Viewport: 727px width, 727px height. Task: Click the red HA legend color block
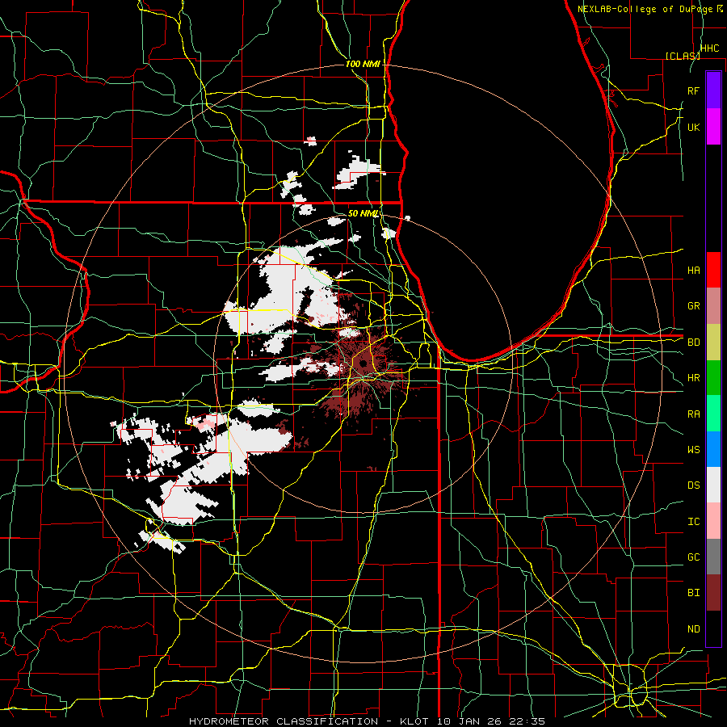point(713,270)
